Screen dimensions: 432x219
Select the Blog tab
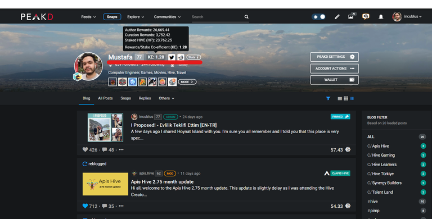pyautogui.click(x=86, y=98)
